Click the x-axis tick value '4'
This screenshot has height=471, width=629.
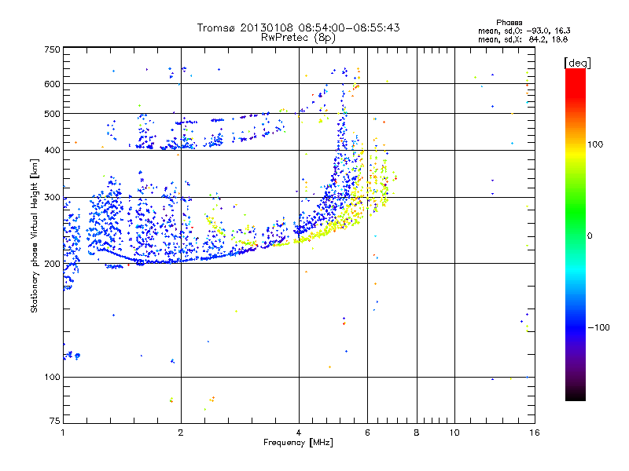[x=299, y=433]
